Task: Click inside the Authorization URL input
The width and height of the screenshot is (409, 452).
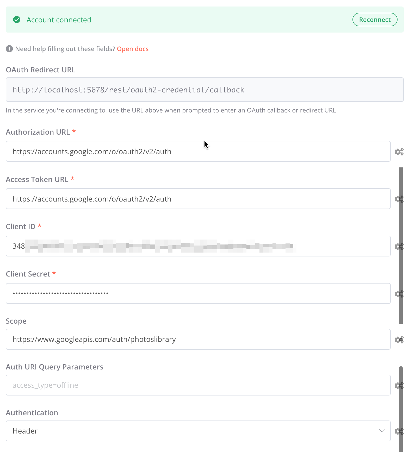Action: click(198, 151)
